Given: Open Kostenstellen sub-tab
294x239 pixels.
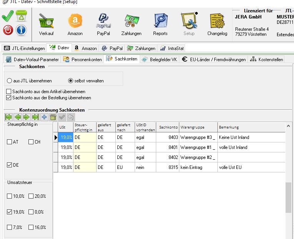Looking at the screenshot, I should point(266,60).
